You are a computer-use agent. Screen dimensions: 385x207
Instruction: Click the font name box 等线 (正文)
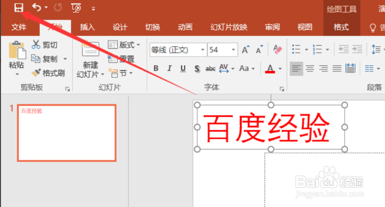(175, 50)
